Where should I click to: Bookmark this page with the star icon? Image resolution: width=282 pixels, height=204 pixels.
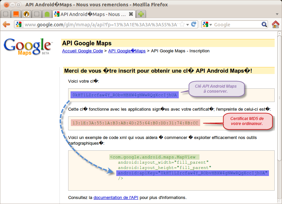click(x=182, y=24)
